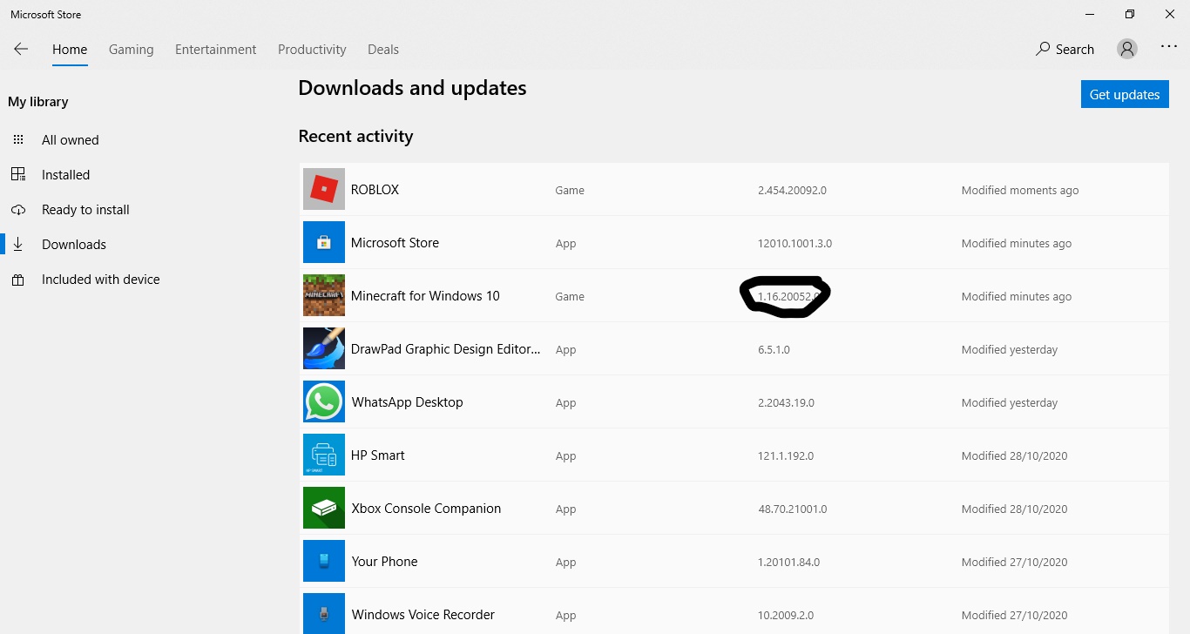Click Your Phone 'Modified 27/10/2020' text
Screen dimensions: 1190x634
pyautogui.click(x=1014, y=562)
